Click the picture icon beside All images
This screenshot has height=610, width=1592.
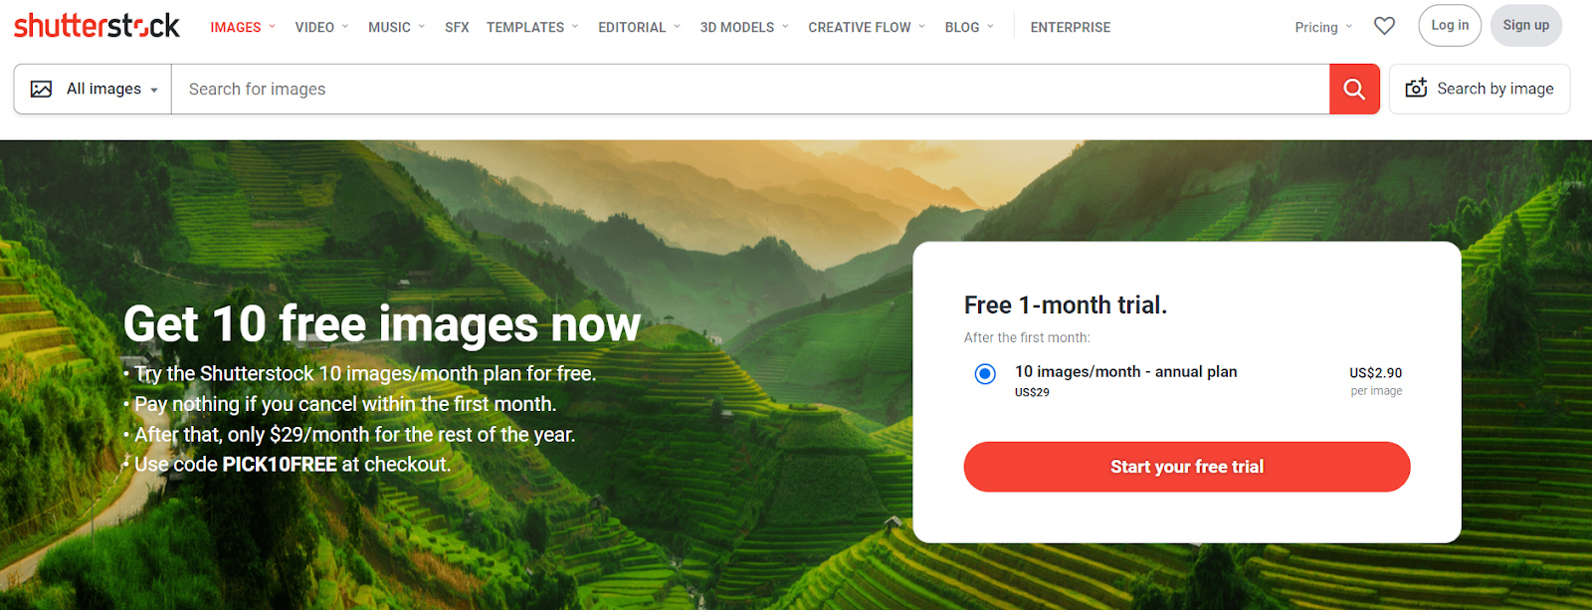pos(41,89)
